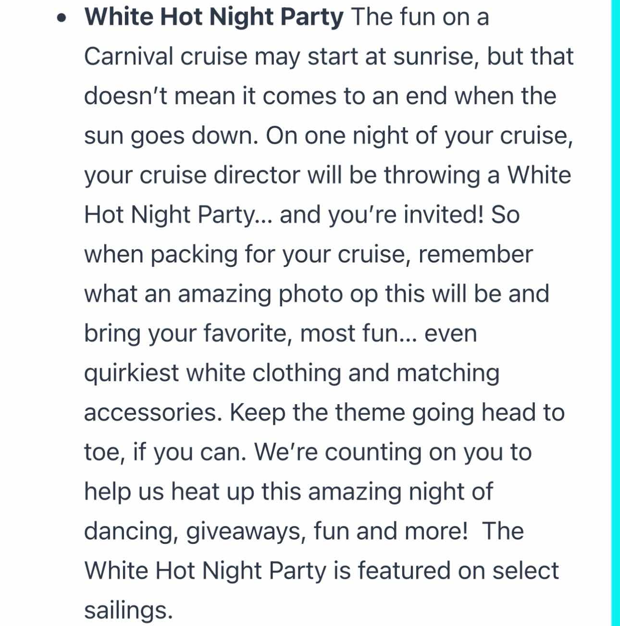
Task: Click the cyan vertical bar at the right edge
Action: pos(615,313)
